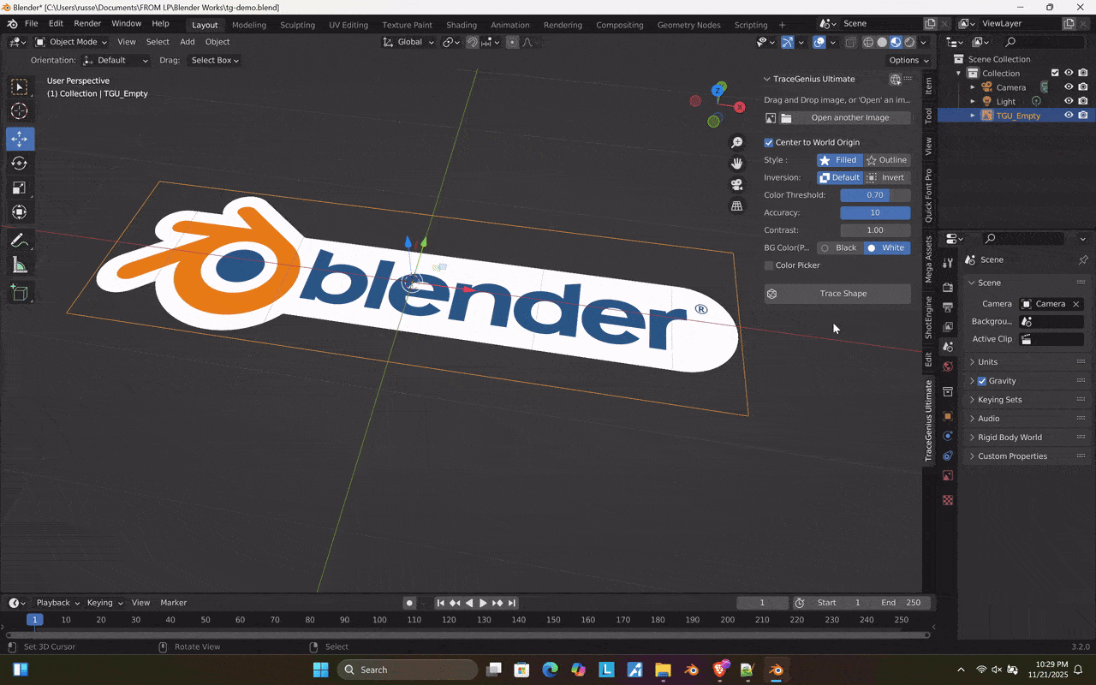
Task: Enable the Color Picker checkbox
Action: point(769,265)
